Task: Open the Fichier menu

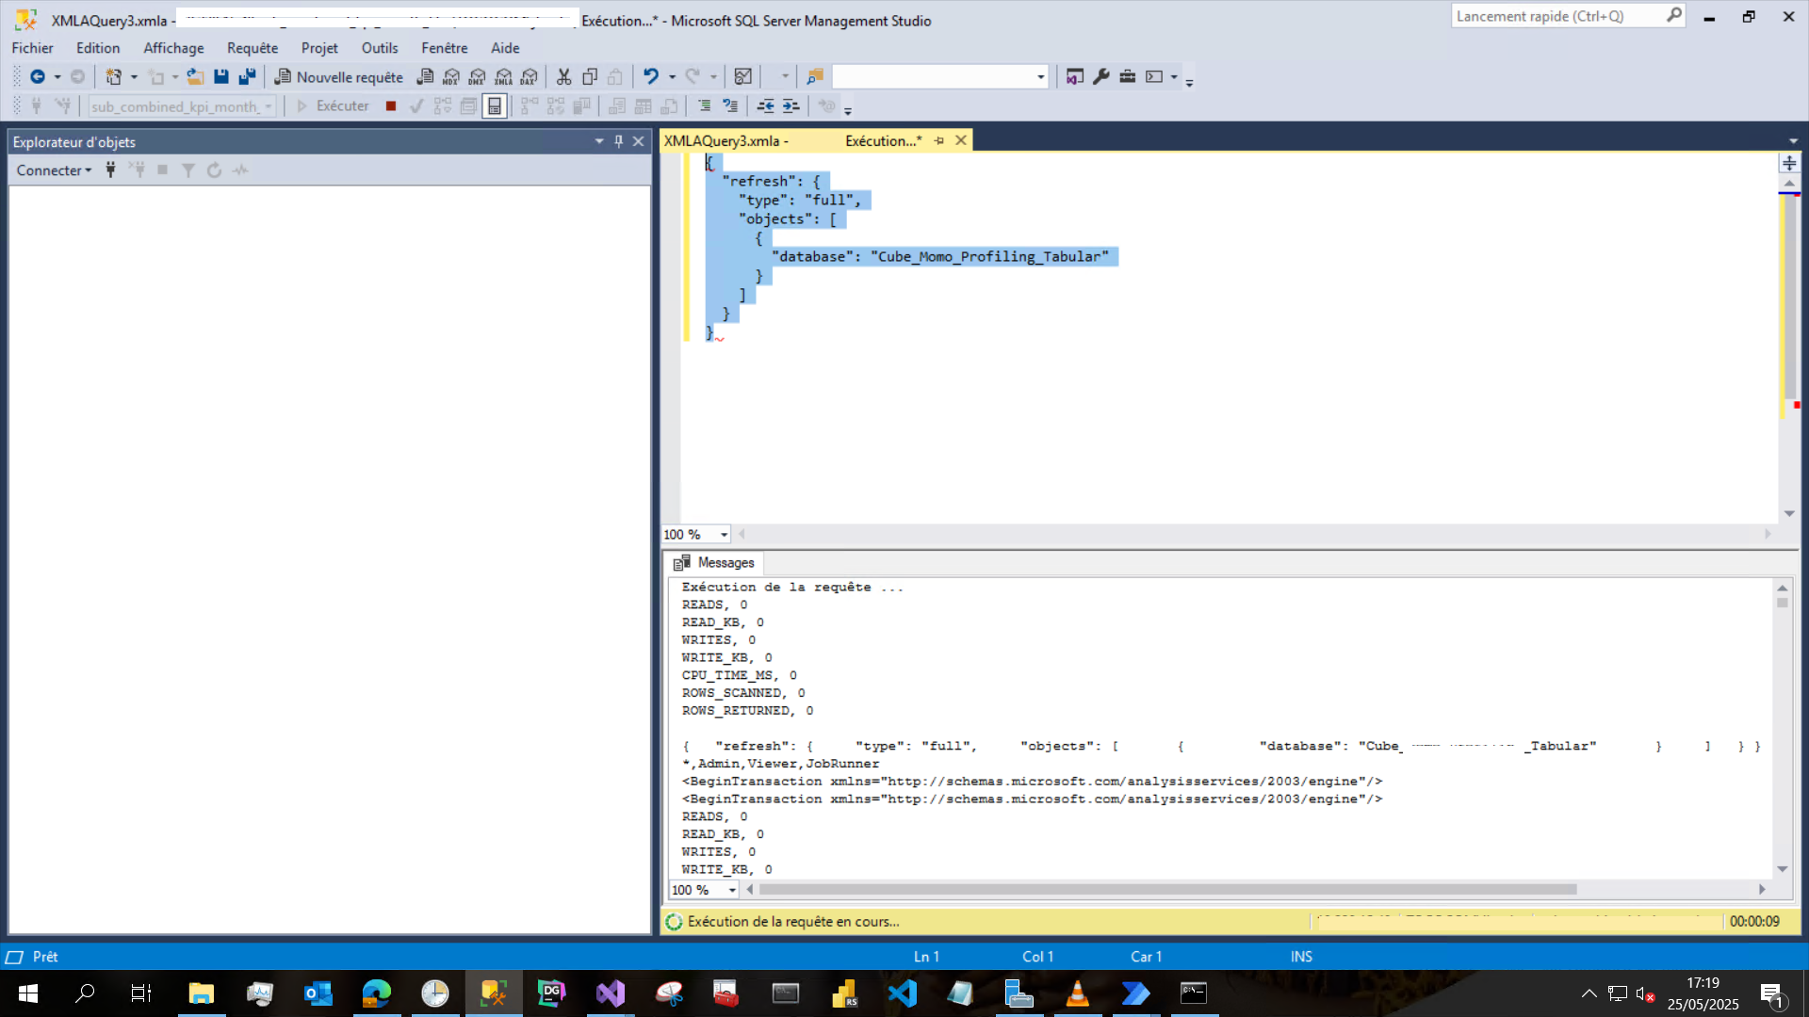Action: pos(32,48)
